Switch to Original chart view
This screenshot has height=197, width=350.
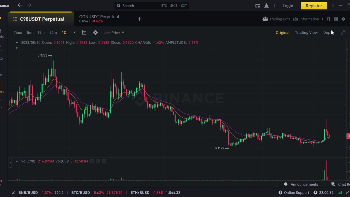tap(282, 33)
